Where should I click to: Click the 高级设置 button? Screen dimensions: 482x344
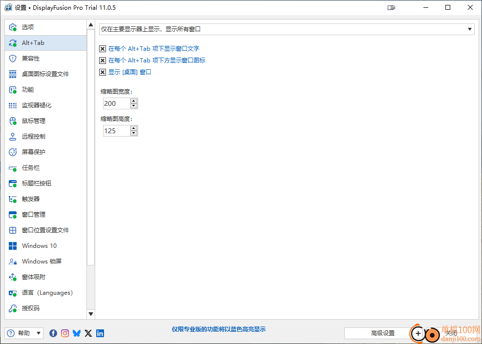pyautogui.click(x=382, y=333)
